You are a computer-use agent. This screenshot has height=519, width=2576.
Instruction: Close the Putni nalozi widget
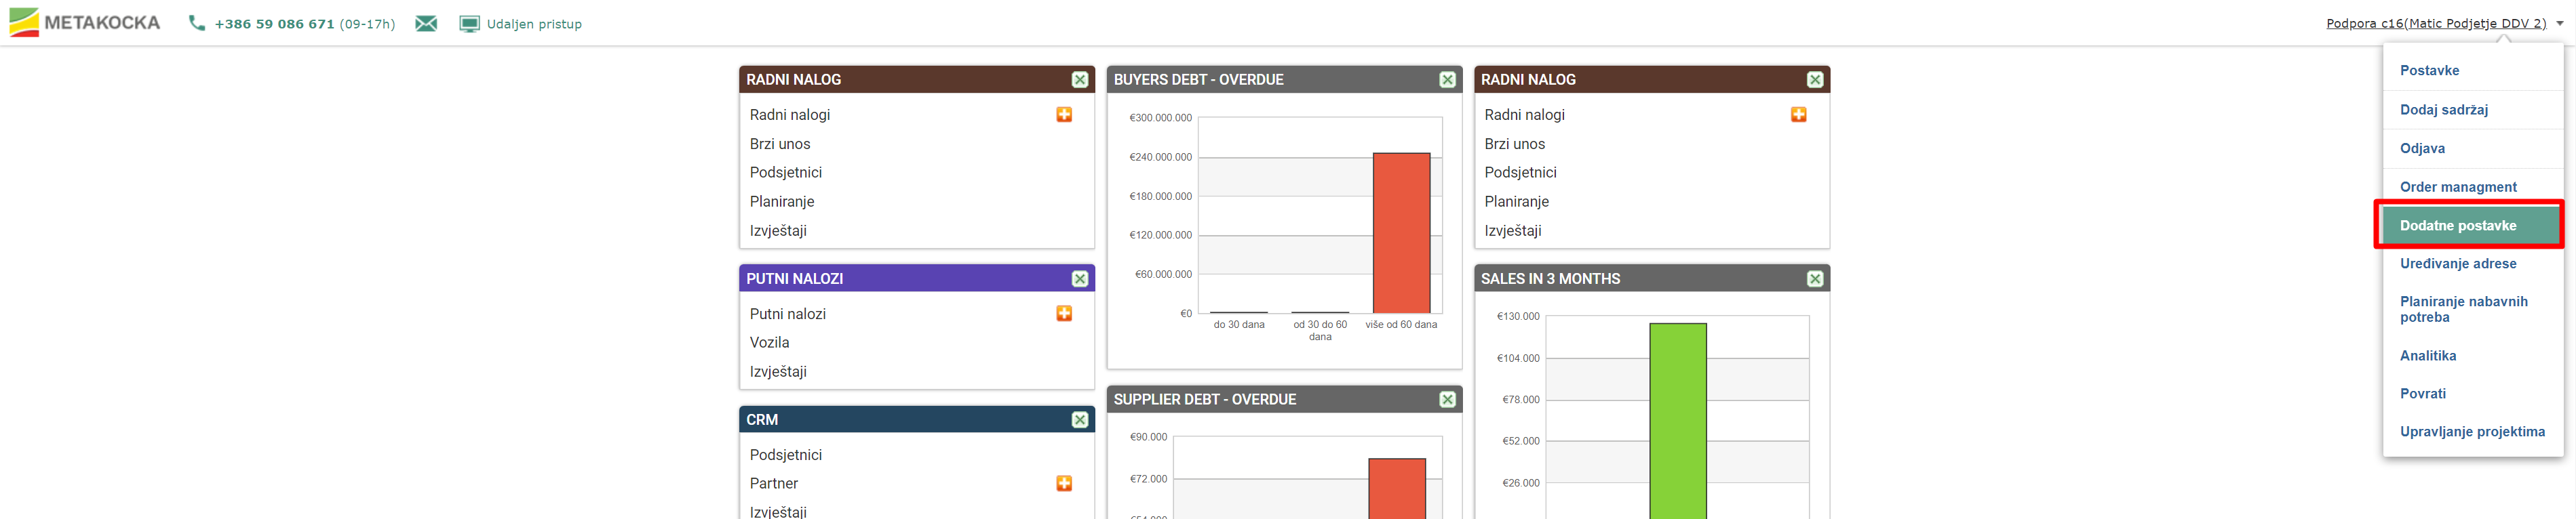click(1080, 278)
